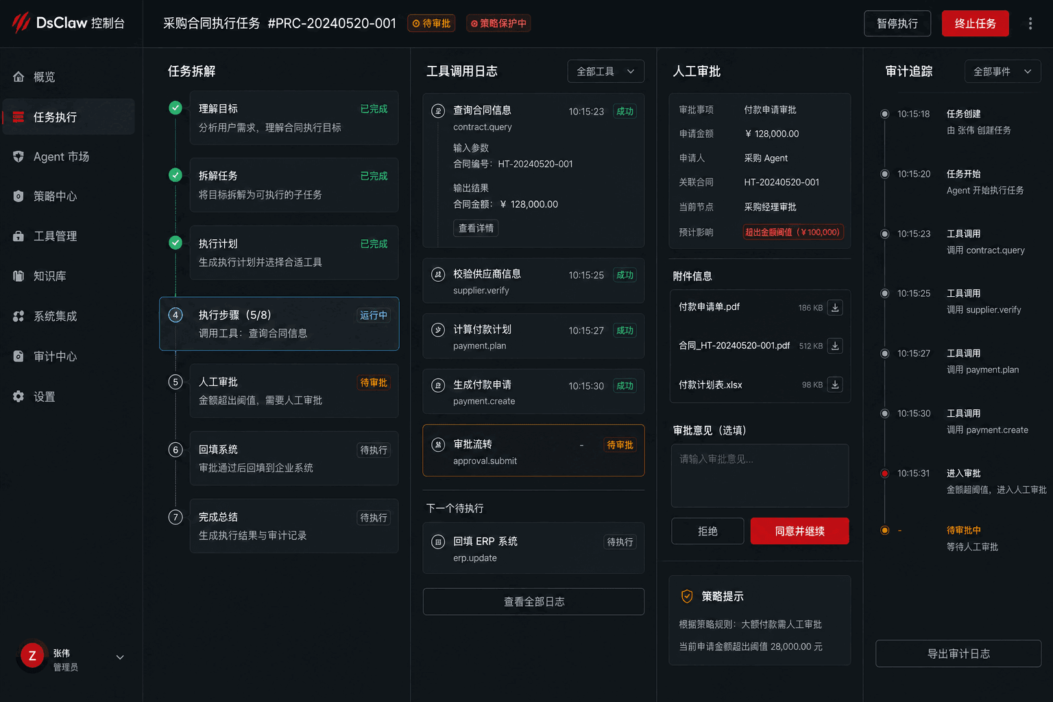1053x702 pixels.
Task: Click the 策略保护中 status badge
Action: point(498,23)
